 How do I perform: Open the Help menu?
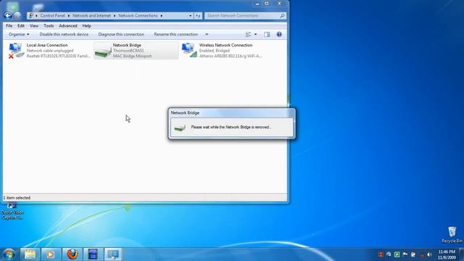coord(87,26)
